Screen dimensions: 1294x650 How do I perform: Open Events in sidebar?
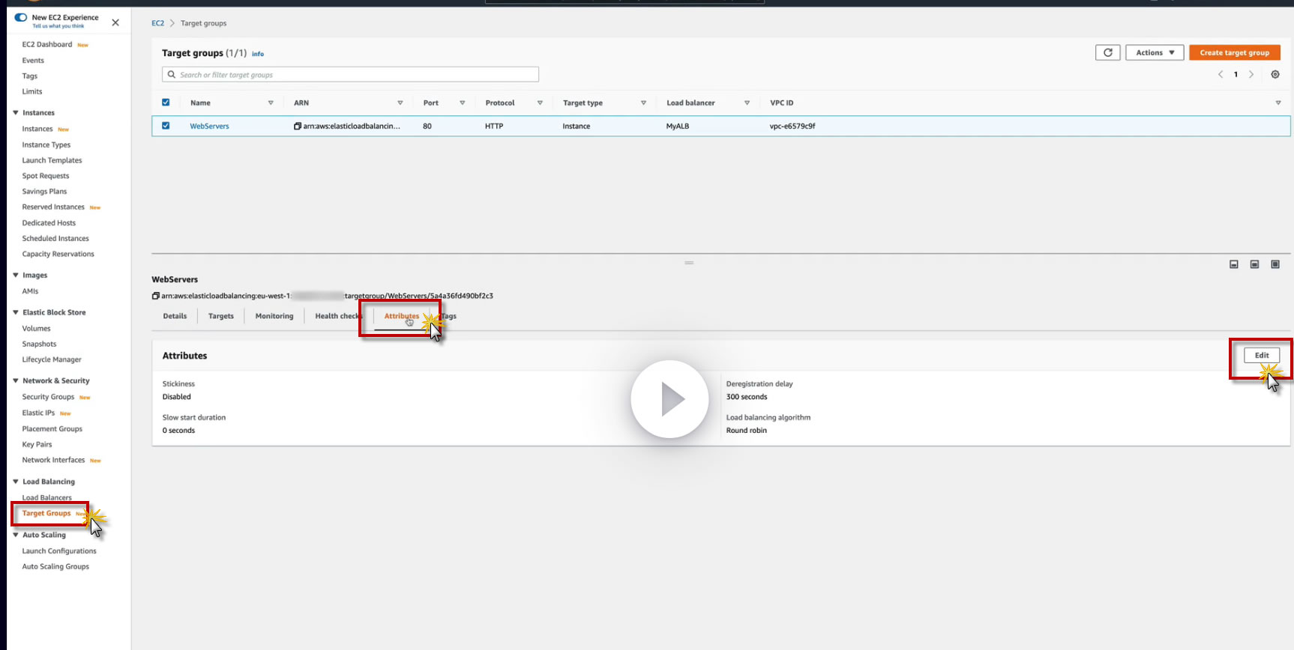pos(33,60)
